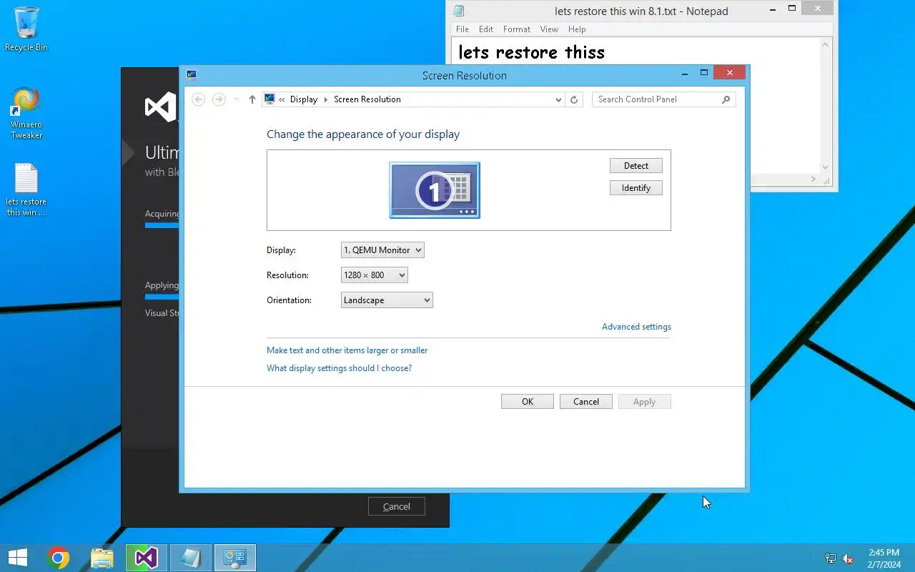915x572 pixels.
Task: Launch Winaero Tweaker desktop shortcut
Action: coord(26,113)
